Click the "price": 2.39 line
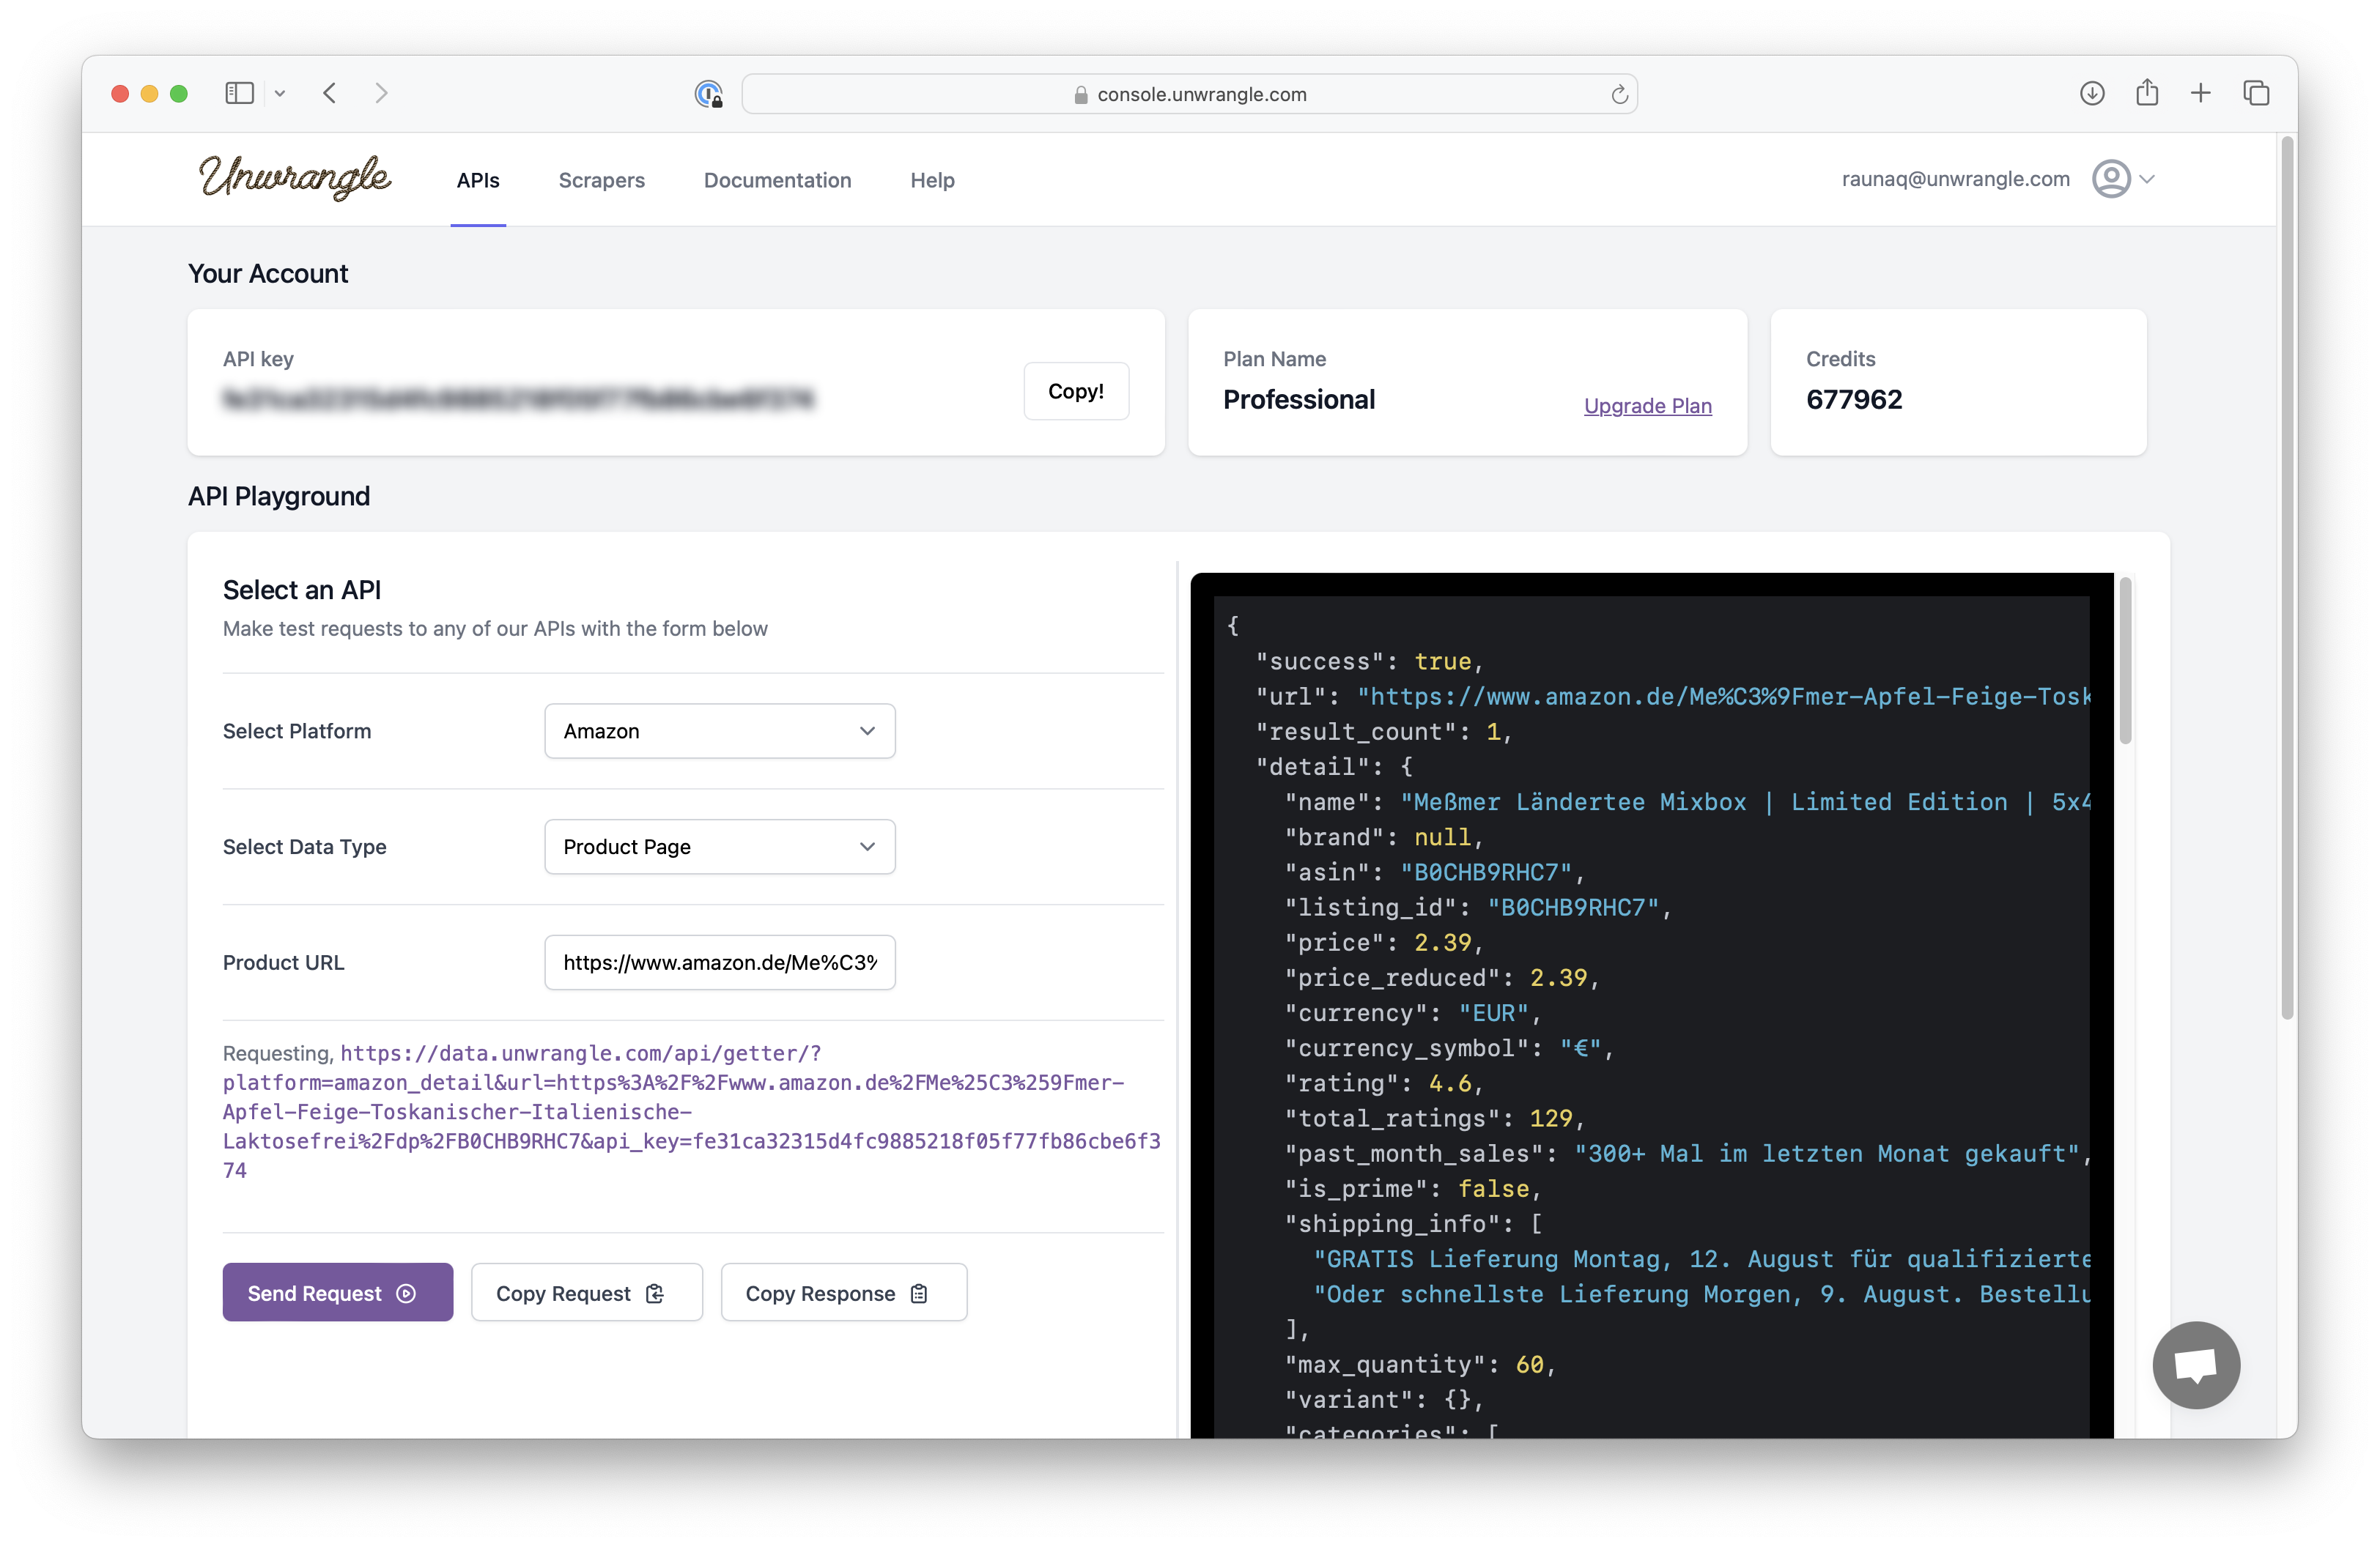The height and width of the screenshot is (1547, 2380). [1383, 943]
